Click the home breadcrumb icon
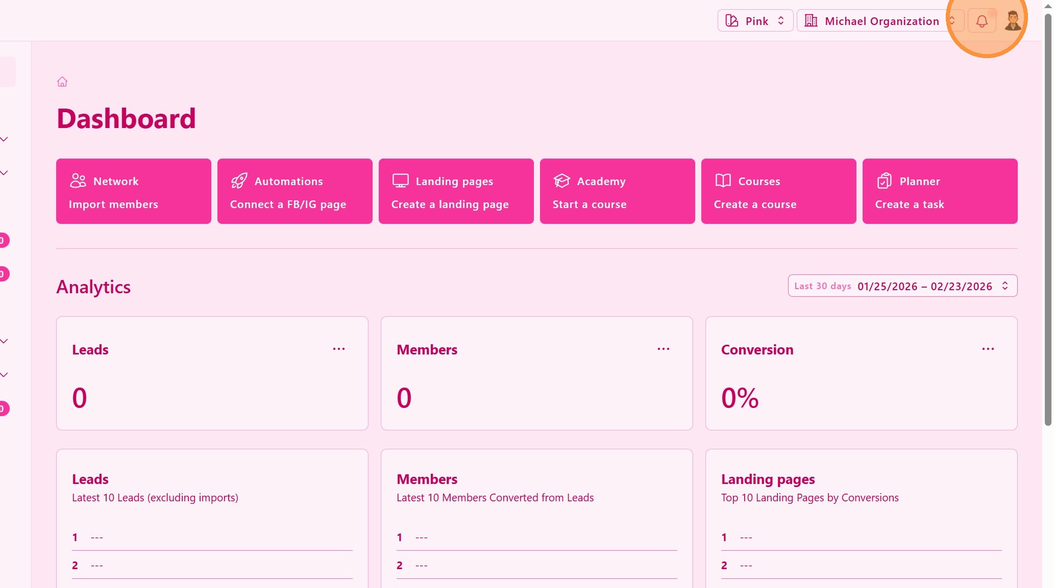 pyautogui.click(x=62, y=82)
